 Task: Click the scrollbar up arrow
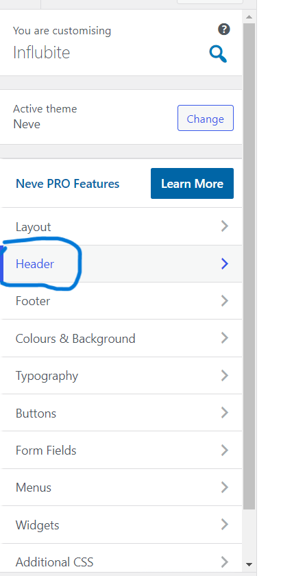(249, 16)
